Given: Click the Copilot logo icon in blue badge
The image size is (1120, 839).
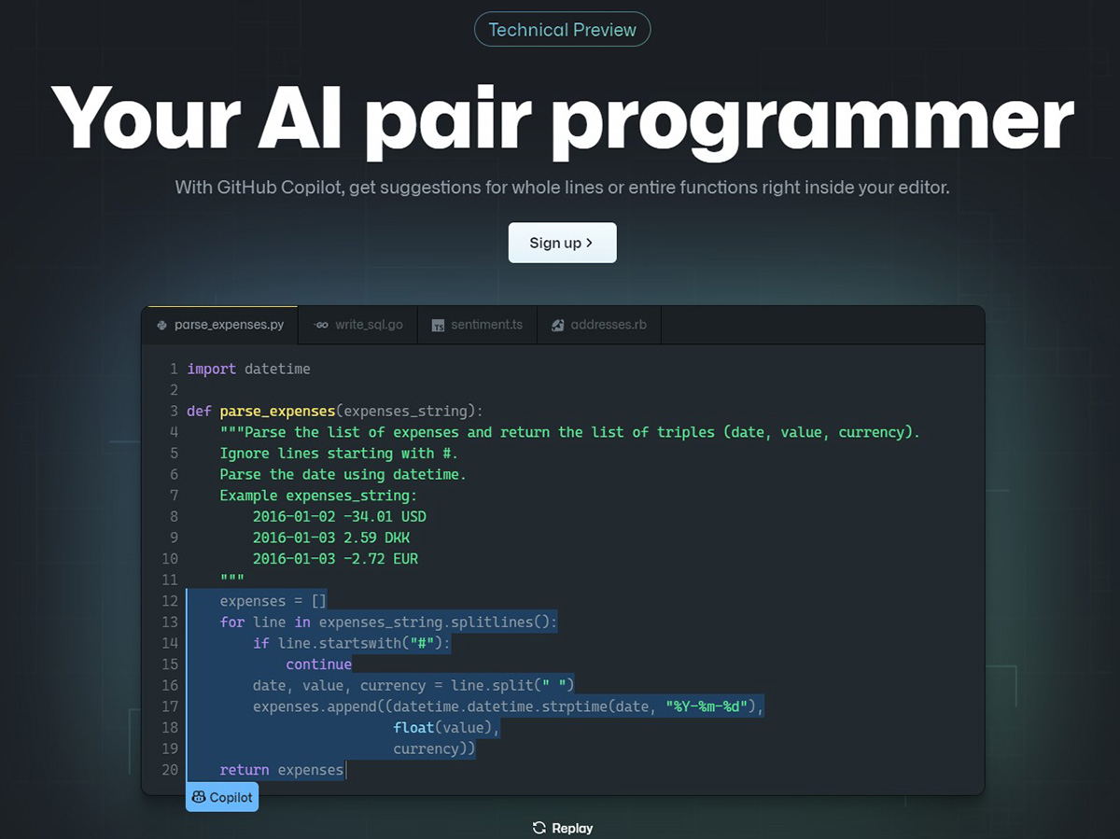Looking at the screenshot, I should point(199,797).
